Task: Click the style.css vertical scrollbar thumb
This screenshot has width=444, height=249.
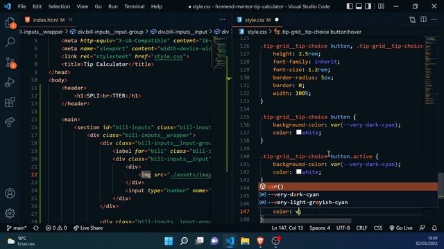Action: tap(441, 185)
